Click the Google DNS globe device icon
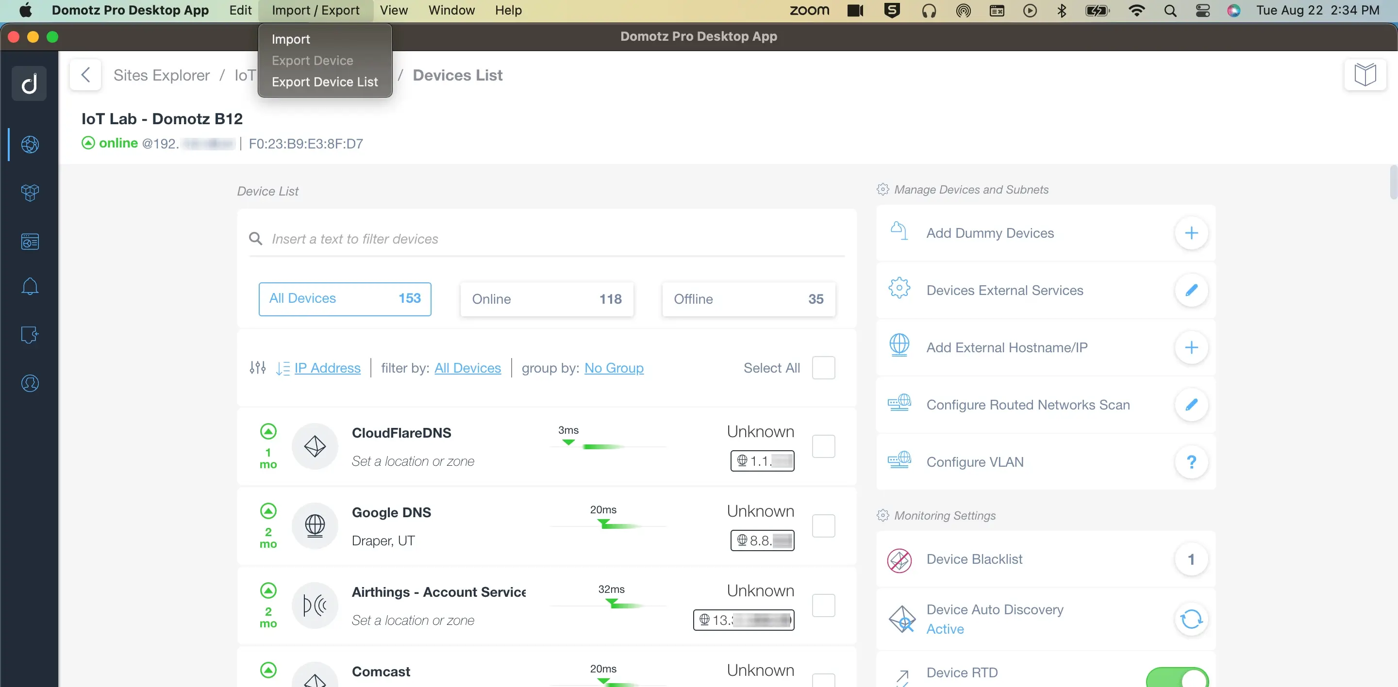The image size is (1398, 687). [315, 525]
